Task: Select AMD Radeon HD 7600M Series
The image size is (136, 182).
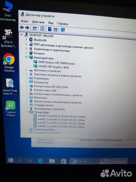Action: pos(57,63)
